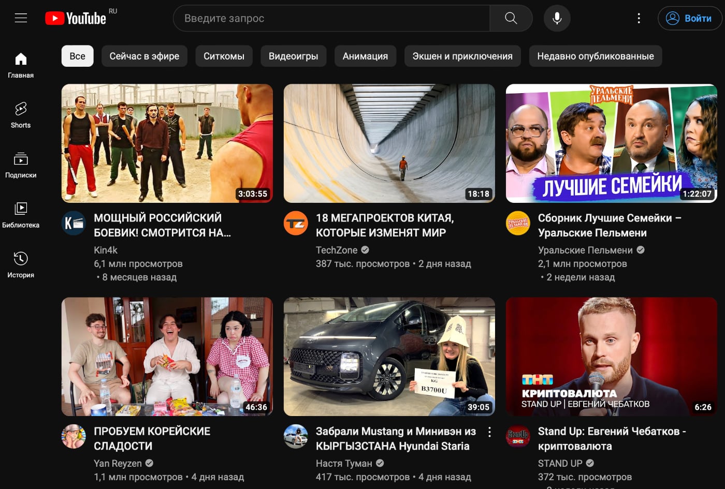The height and width of the screenshot is (489, 725).
Task: Open Shorts in the sidebar
Action: pos(21,115)
